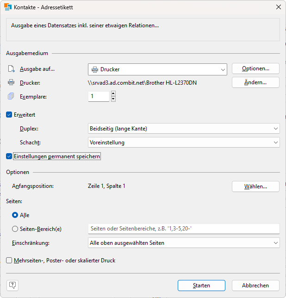Open the Schacht tray dropdown
Image resolution: width=286 pixels, height=298 pixels.
coord(184,143)
